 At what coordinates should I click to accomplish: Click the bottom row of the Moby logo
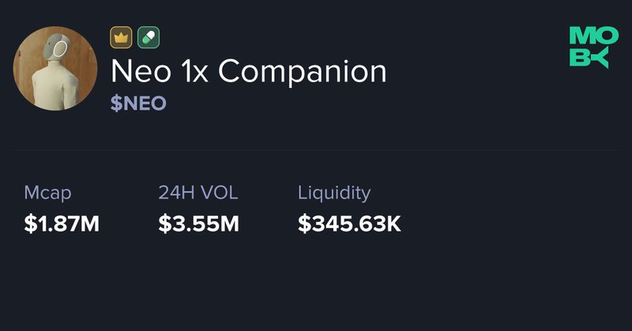[x=589, y=57]
